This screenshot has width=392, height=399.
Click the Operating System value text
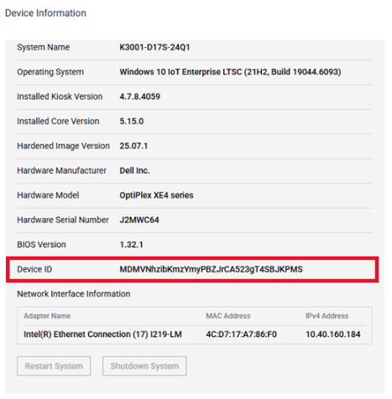click(230, 72)
